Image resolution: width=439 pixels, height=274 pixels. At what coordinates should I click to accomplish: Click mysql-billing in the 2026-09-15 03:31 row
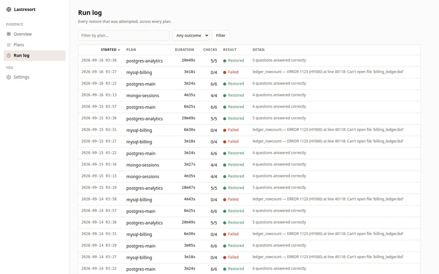[x=139, y=130]
